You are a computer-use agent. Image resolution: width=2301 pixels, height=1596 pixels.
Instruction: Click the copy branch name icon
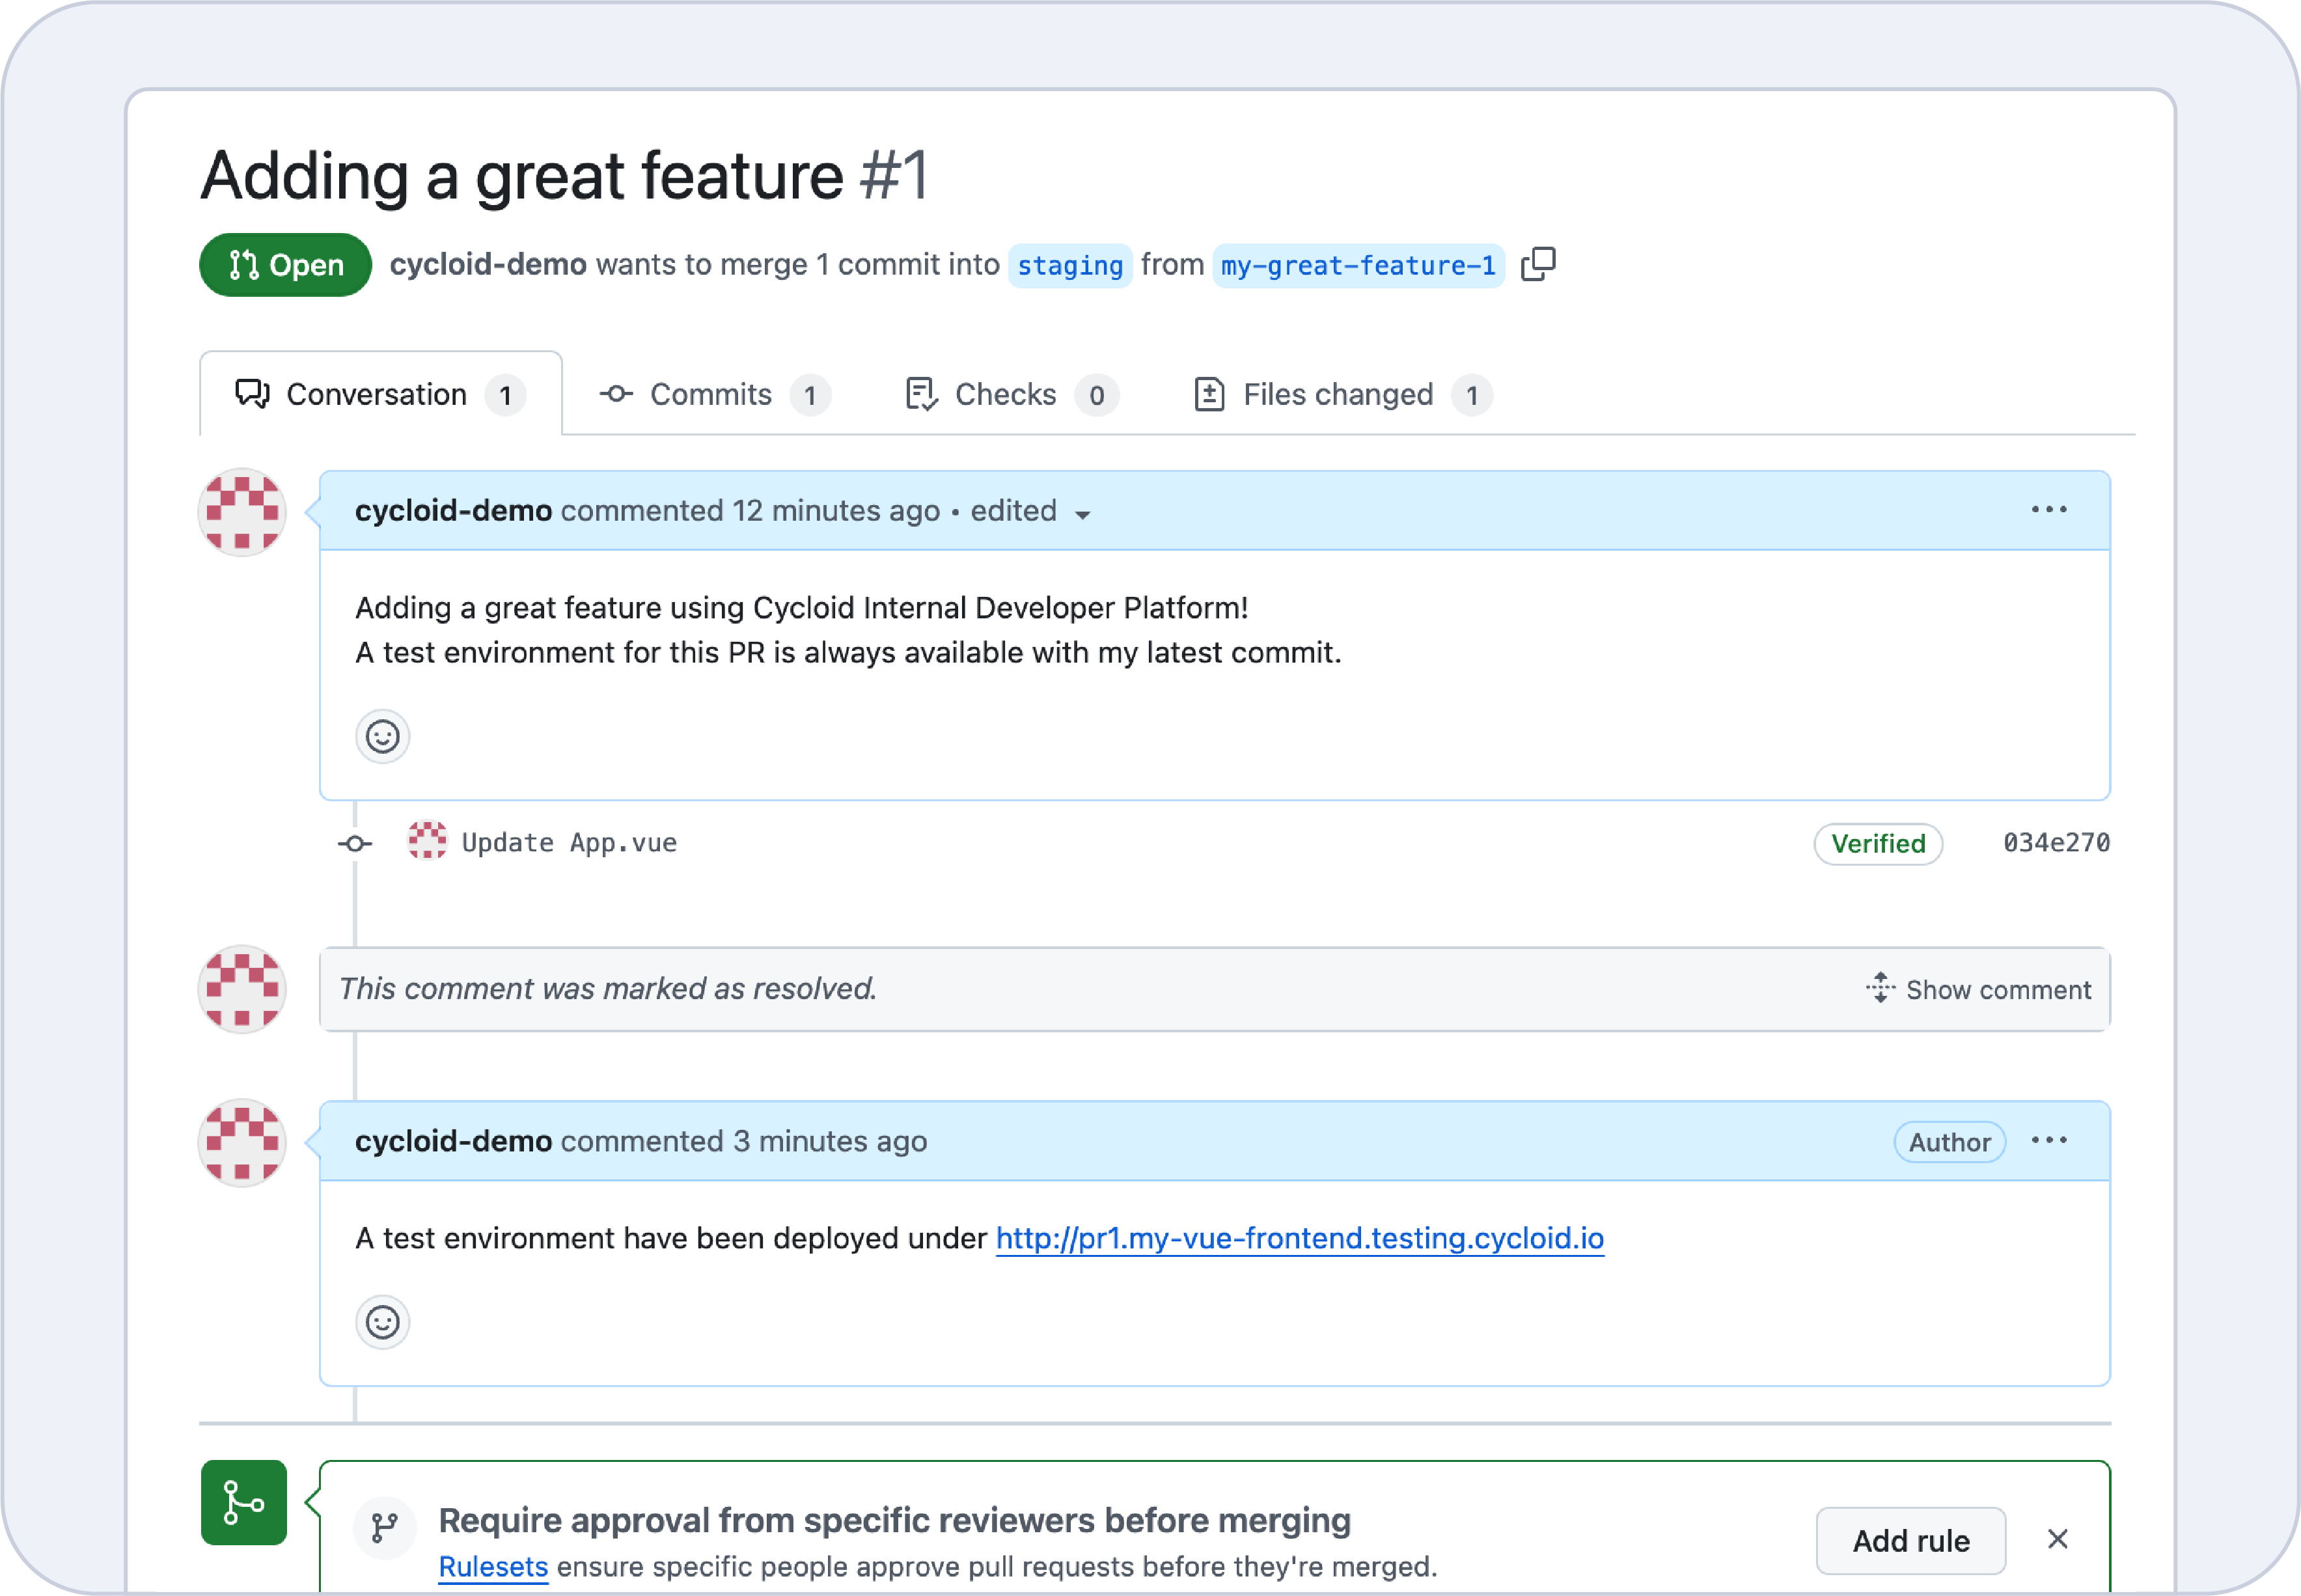pyautogui.click(x=1538, y=265)
